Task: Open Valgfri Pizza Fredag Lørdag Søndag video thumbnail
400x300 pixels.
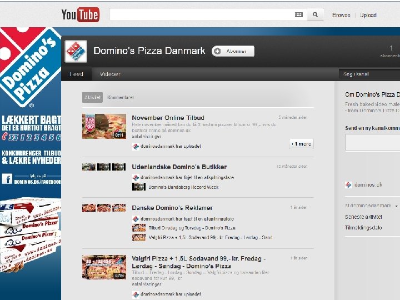Action: click(104, 267)
